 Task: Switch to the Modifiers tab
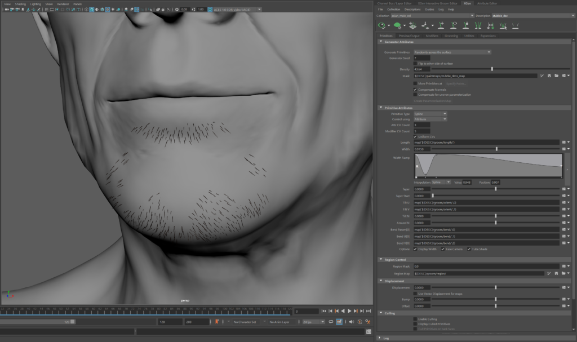click(x=432, y=35)
